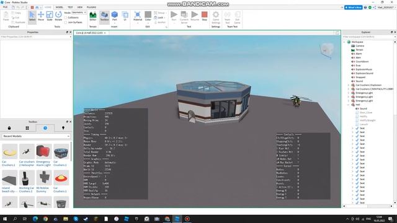Click the view orientation cube in viewport
397x223 pixels.
pyautogui.click(x=327, y=50)
